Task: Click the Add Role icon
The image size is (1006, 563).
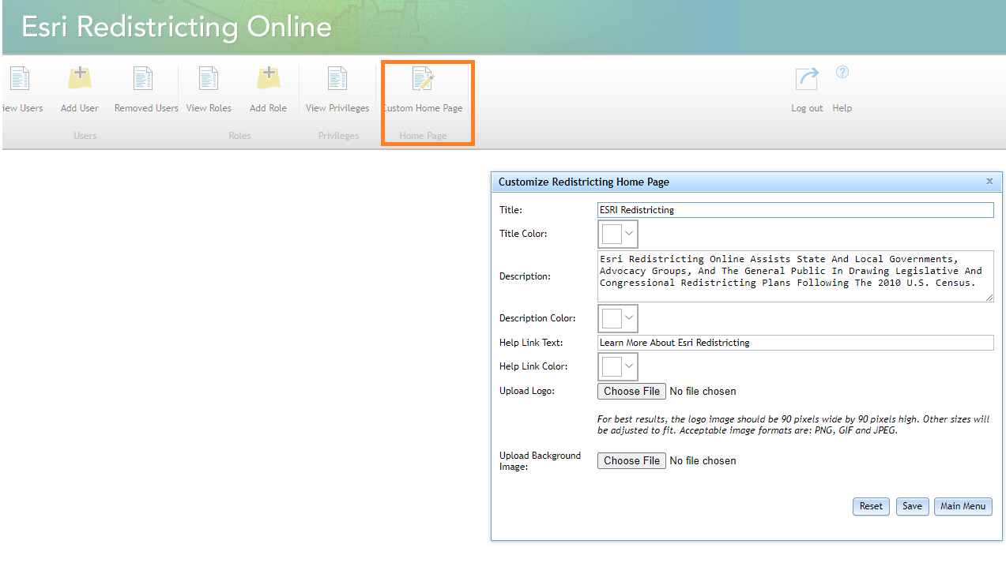Action: pyautogui.click(x=269, y=79)
